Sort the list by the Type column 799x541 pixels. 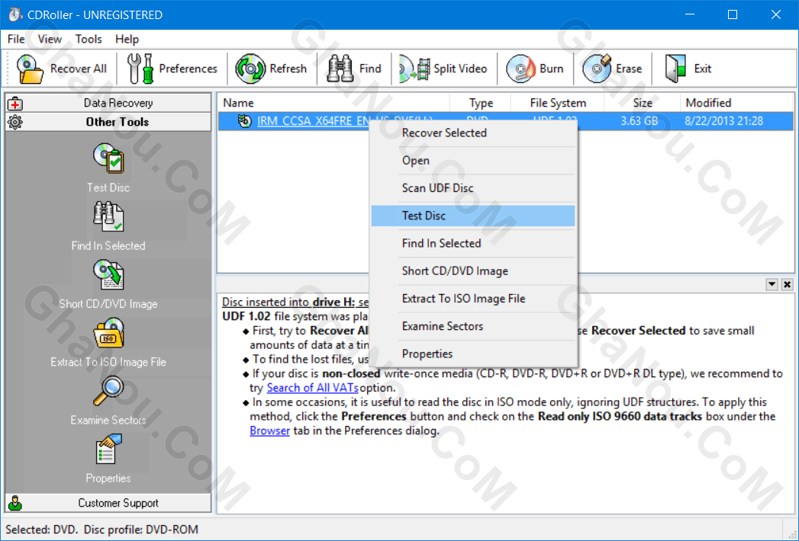pyautogui.click(x=480, y=103)
